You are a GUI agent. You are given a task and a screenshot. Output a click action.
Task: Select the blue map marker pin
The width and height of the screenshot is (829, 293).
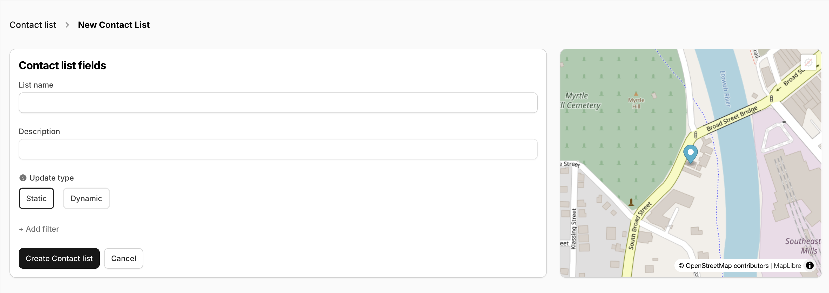[690, 154]
